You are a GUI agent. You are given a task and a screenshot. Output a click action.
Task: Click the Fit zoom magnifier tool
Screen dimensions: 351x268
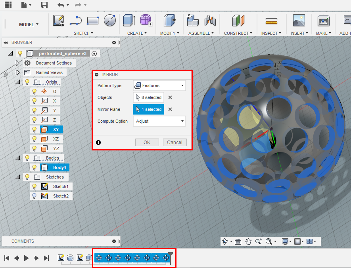coord(269,241)
